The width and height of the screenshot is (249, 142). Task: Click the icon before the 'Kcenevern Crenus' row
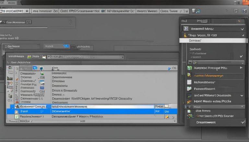coord(17,106)
